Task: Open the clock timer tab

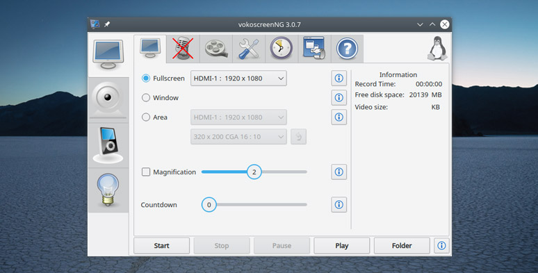Action: point(282,49)
